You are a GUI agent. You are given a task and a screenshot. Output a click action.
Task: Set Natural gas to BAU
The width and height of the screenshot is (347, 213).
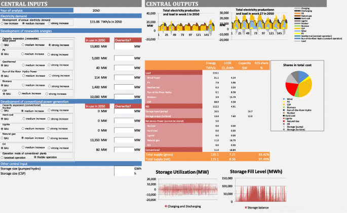2,138
